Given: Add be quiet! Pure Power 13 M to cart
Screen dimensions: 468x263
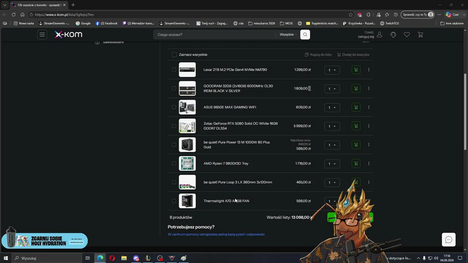Looking at the screenshot, I should click(356, 145).
